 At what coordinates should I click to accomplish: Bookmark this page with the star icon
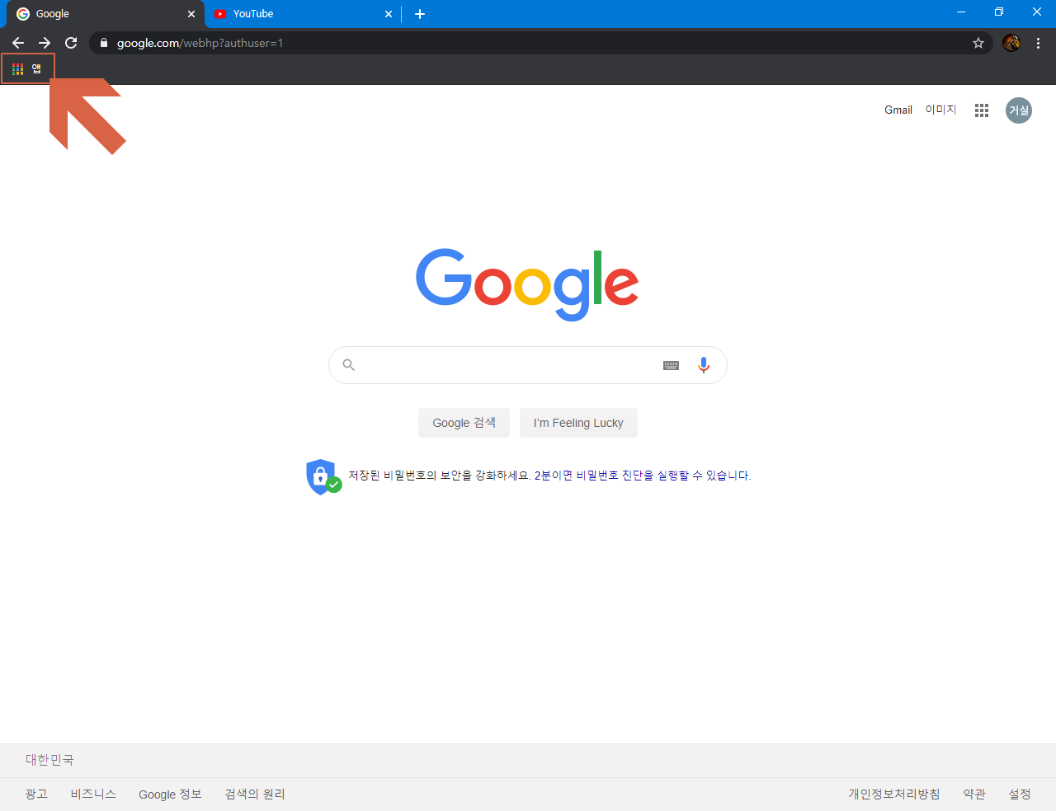[x=978, y=43]
